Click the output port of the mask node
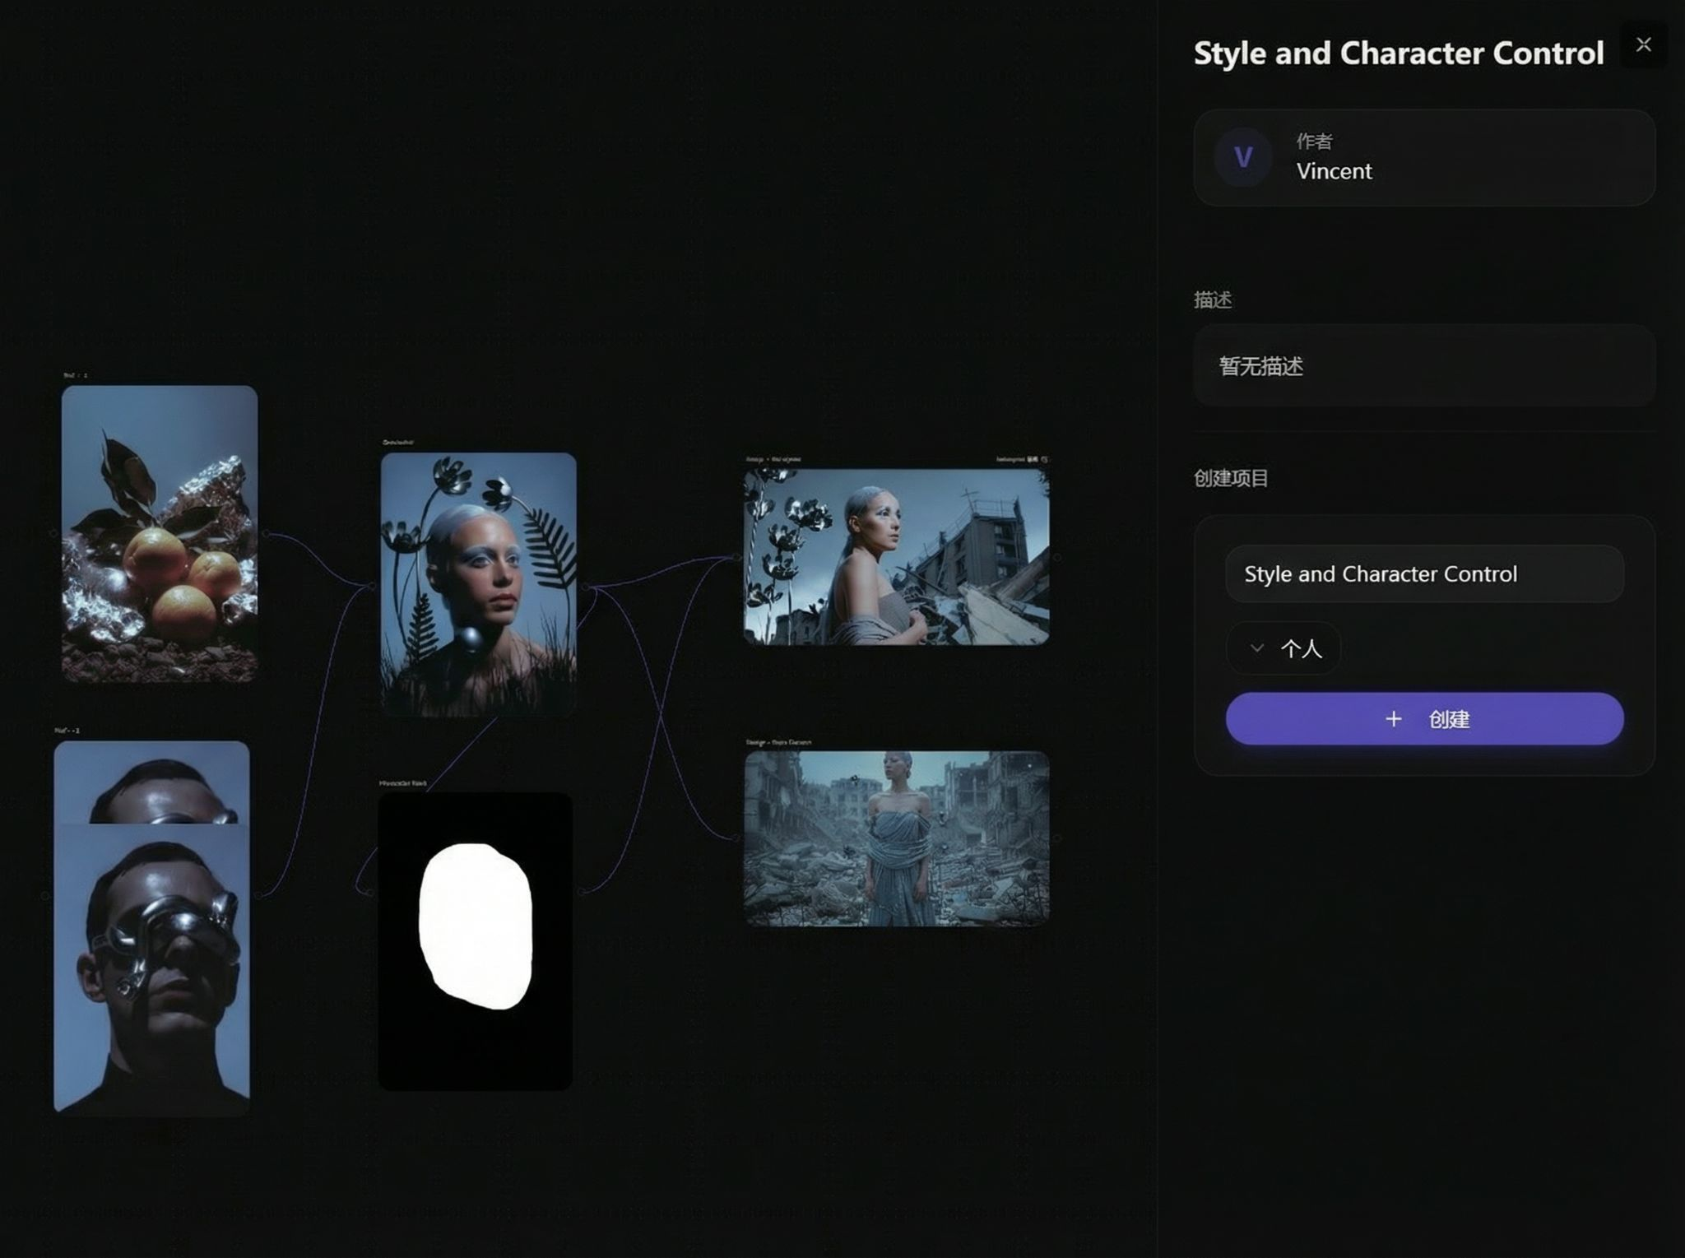This screenshot has height=1258, width=1685. 581,891
